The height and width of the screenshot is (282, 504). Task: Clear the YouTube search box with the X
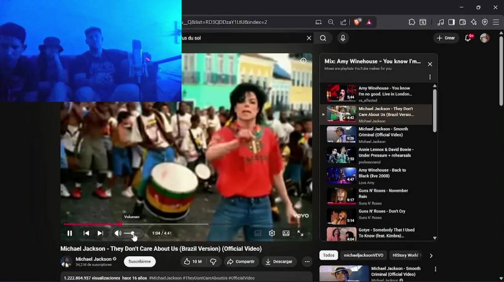pos(309,38)
